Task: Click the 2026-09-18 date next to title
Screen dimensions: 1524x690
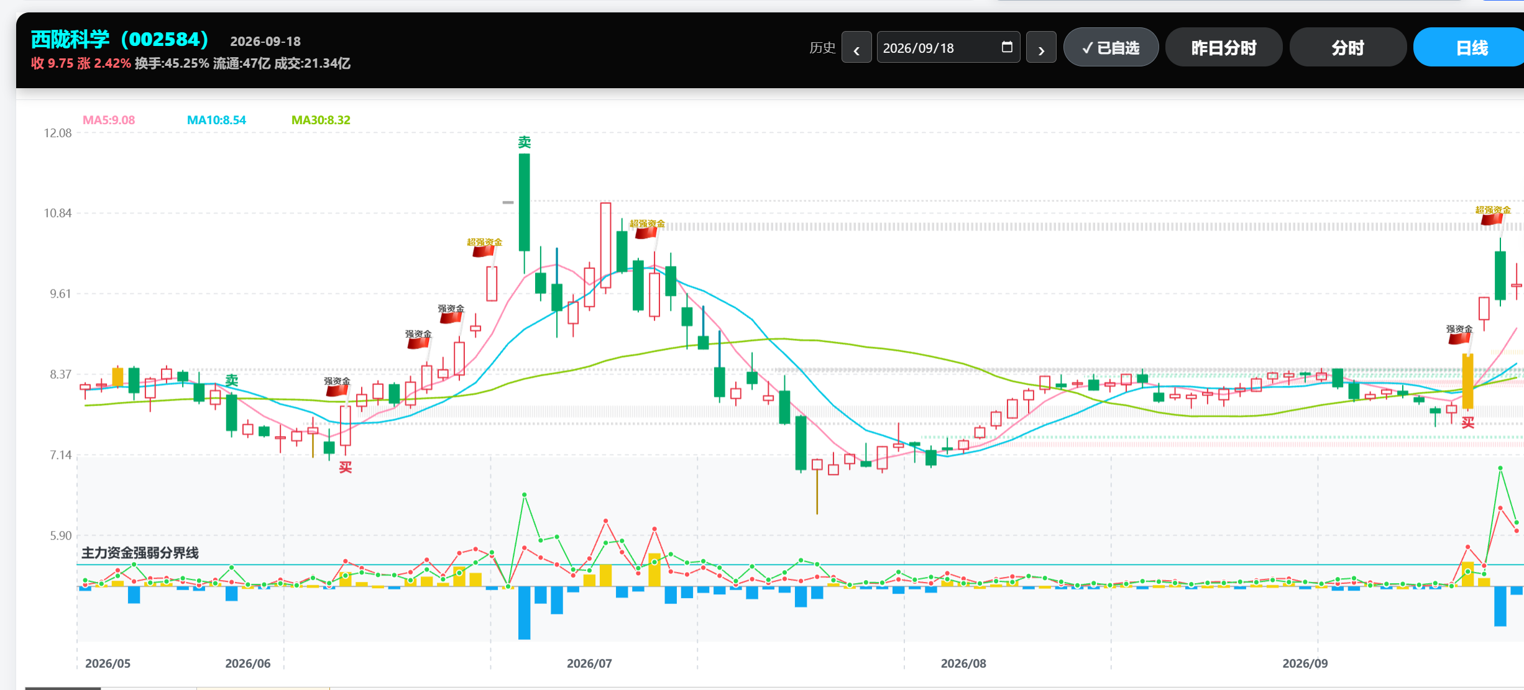Action: point(265,41)
